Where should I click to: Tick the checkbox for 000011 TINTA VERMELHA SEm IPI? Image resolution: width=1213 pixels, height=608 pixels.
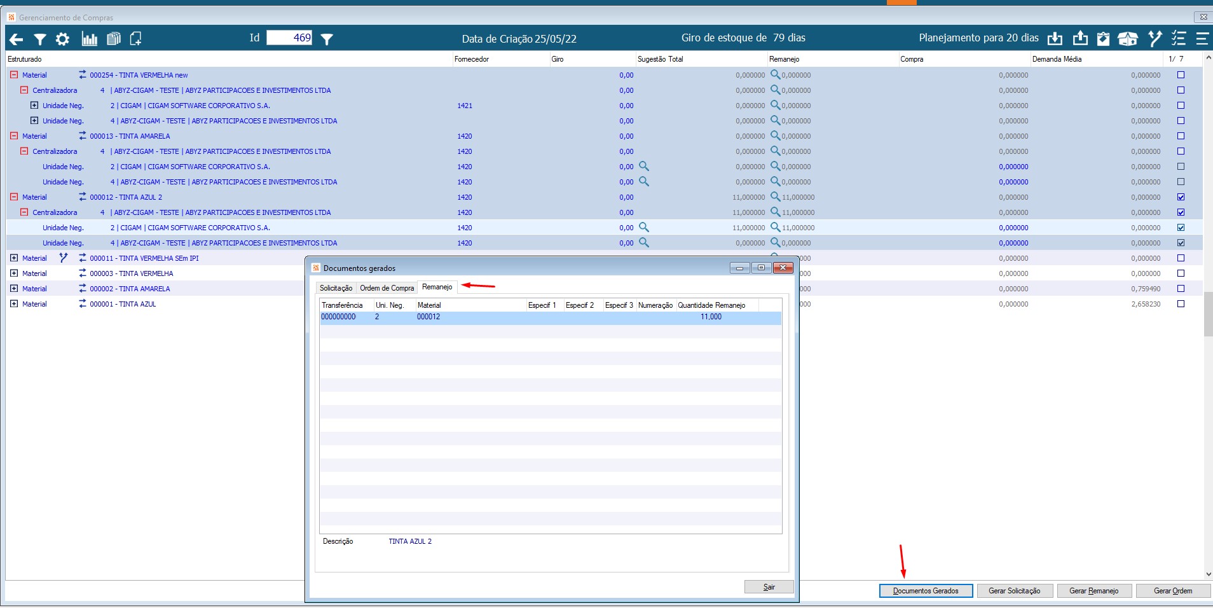[x=1181, y=258]
